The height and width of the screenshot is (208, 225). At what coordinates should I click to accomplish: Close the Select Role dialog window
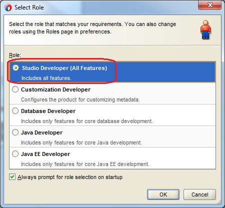point(209,5)
